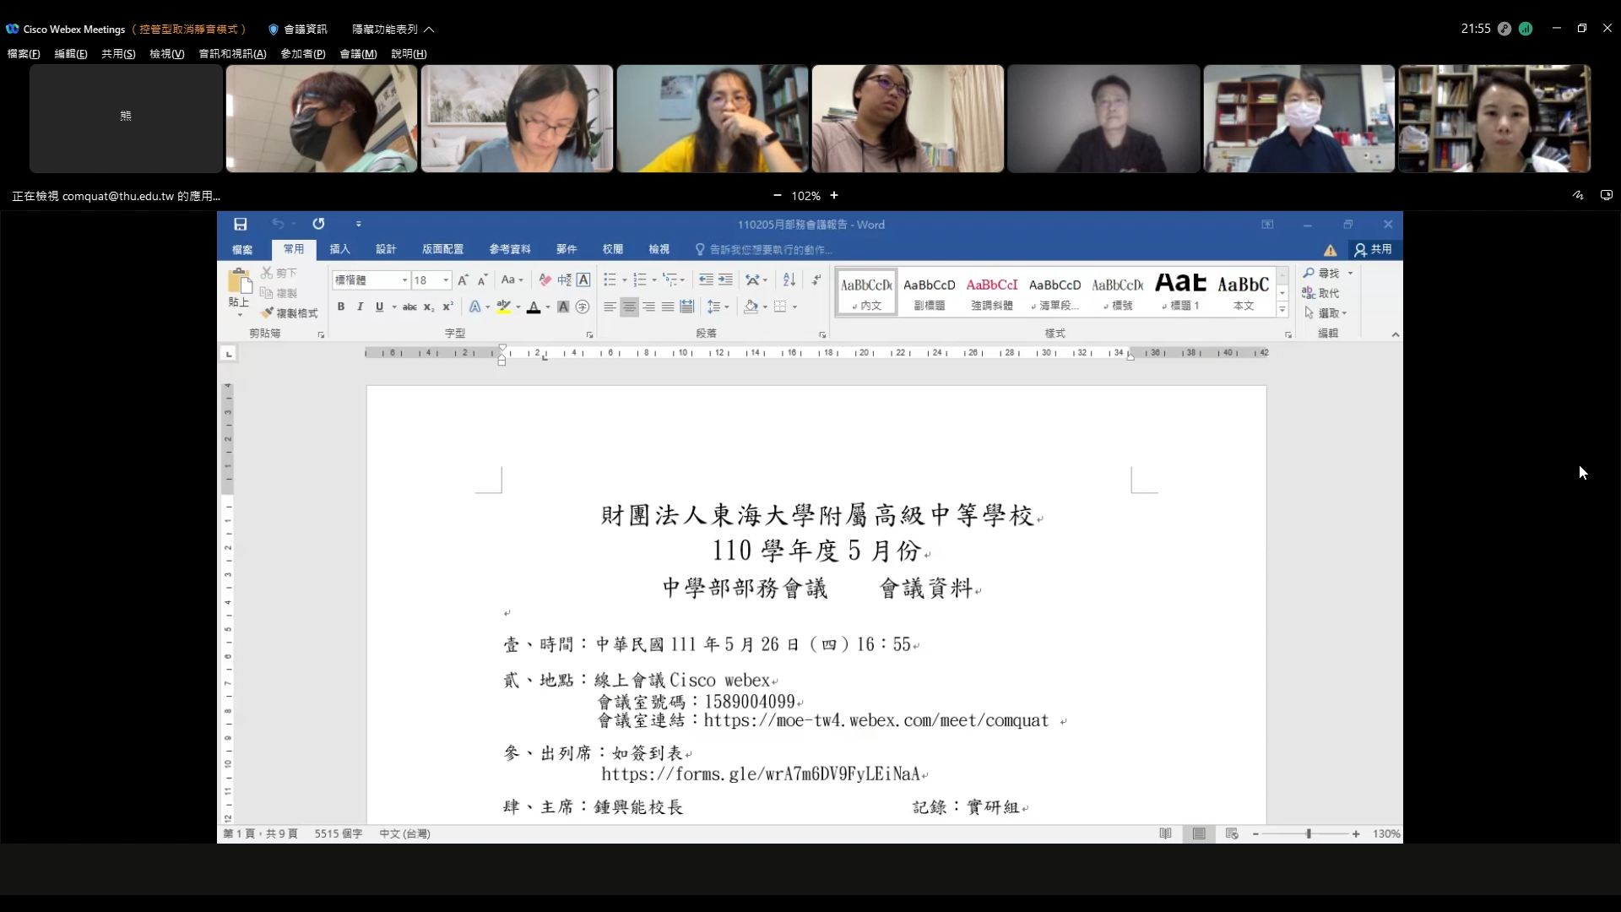Click the clear formatting eraser icon
The width and height of the screenshot is (1621, 912).
coord(545,280)
